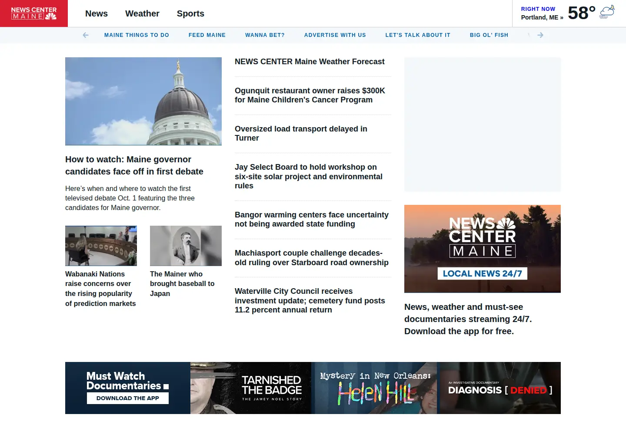
Task: Open the Big Ol' Fish section
Action: 489,35
